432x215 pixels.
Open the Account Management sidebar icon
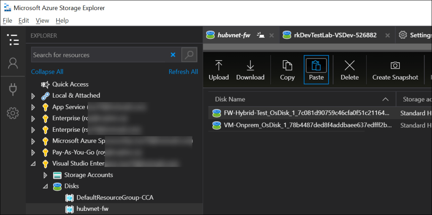(13, 64)
